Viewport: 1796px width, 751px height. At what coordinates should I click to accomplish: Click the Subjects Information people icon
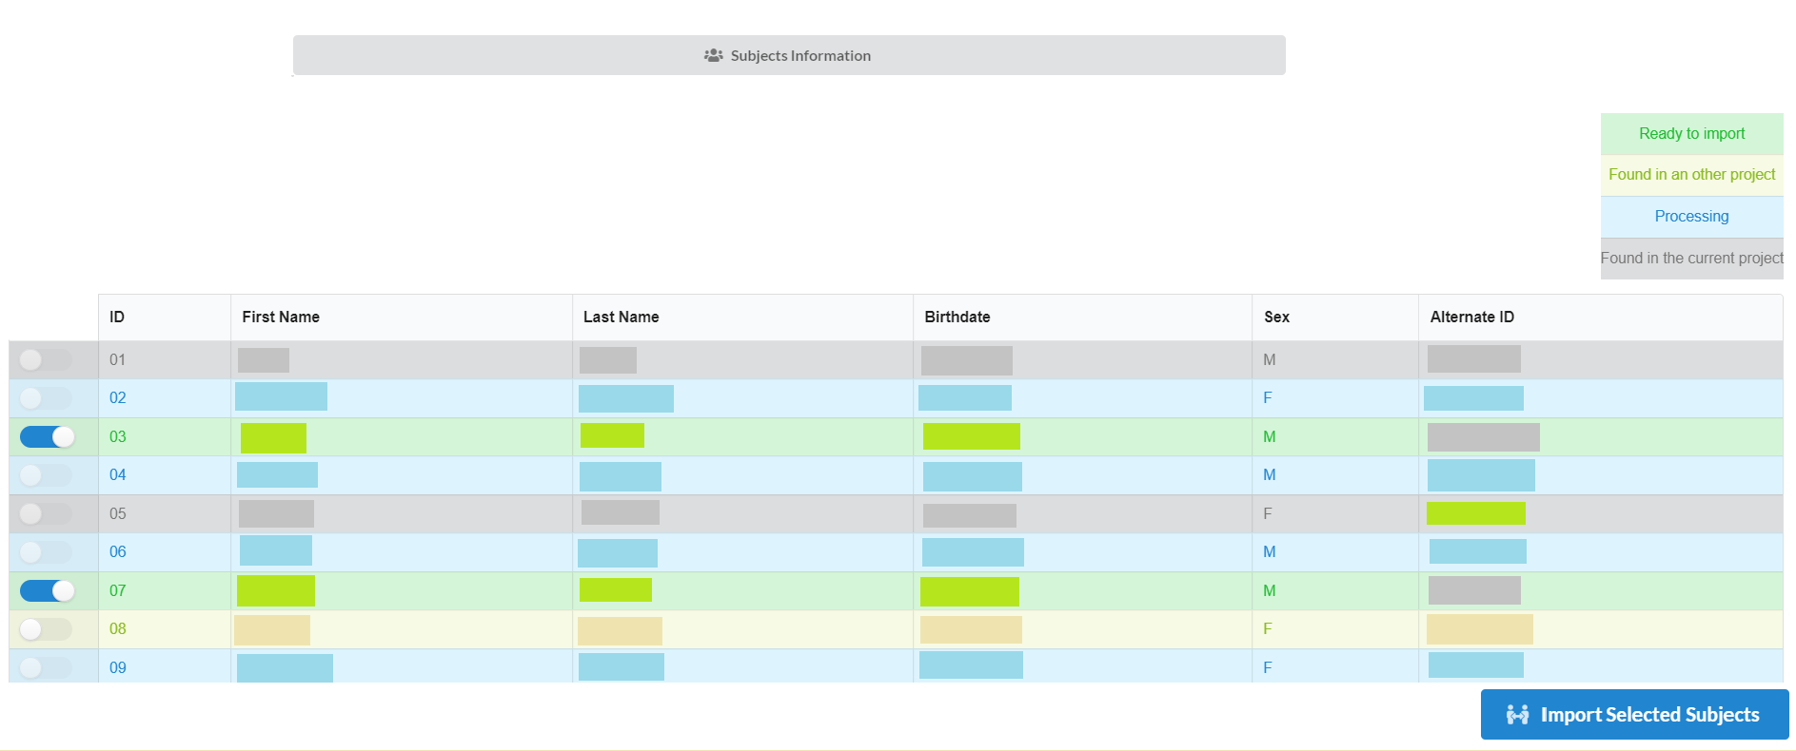pyautogui.click(x=713, y=56)
